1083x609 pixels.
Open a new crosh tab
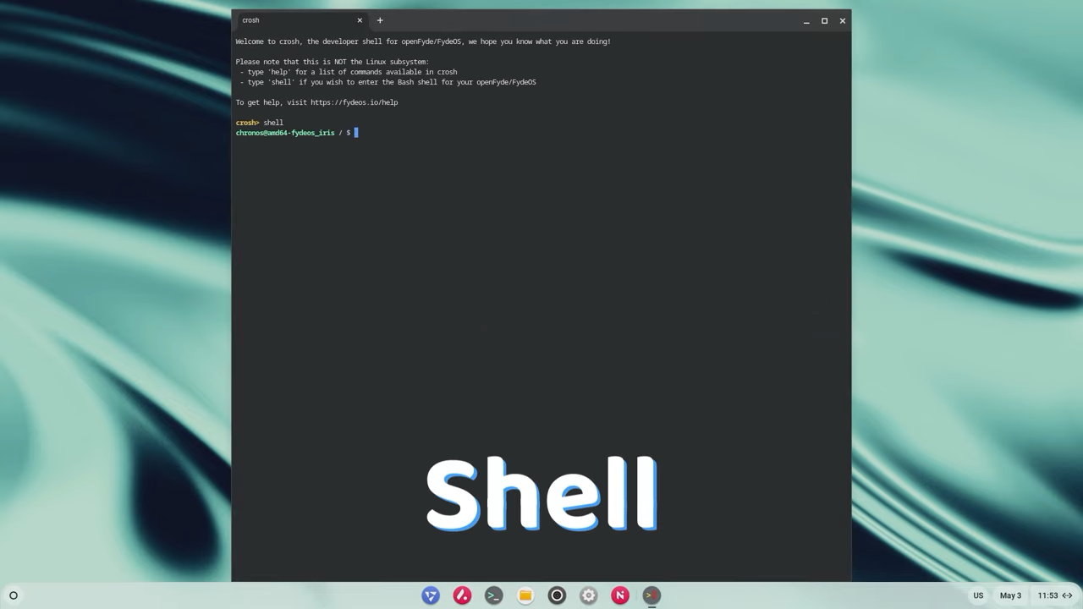point(380,20)
